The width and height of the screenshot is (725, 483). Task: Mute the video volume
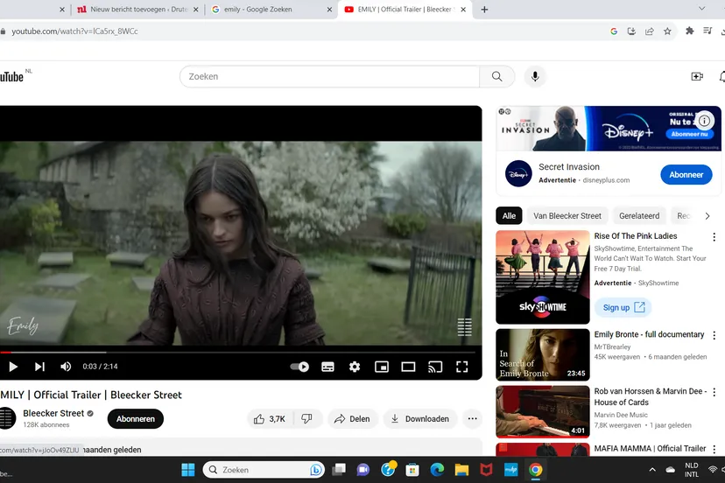click(x=66, y=367)
